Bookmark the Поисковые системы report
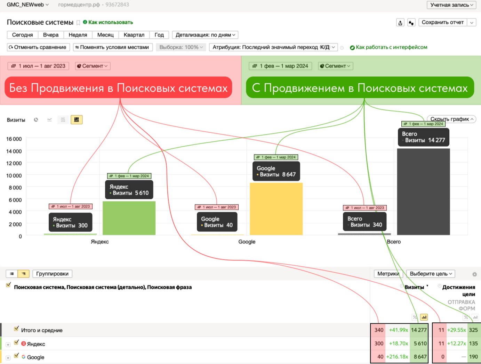 click(x=78, y=23)
